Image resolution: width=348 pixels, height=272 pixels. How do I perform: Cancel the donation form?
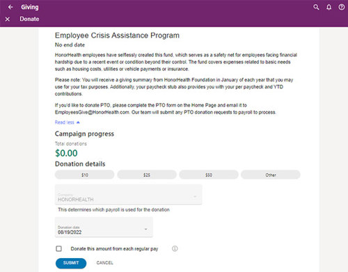coord(104,263)
